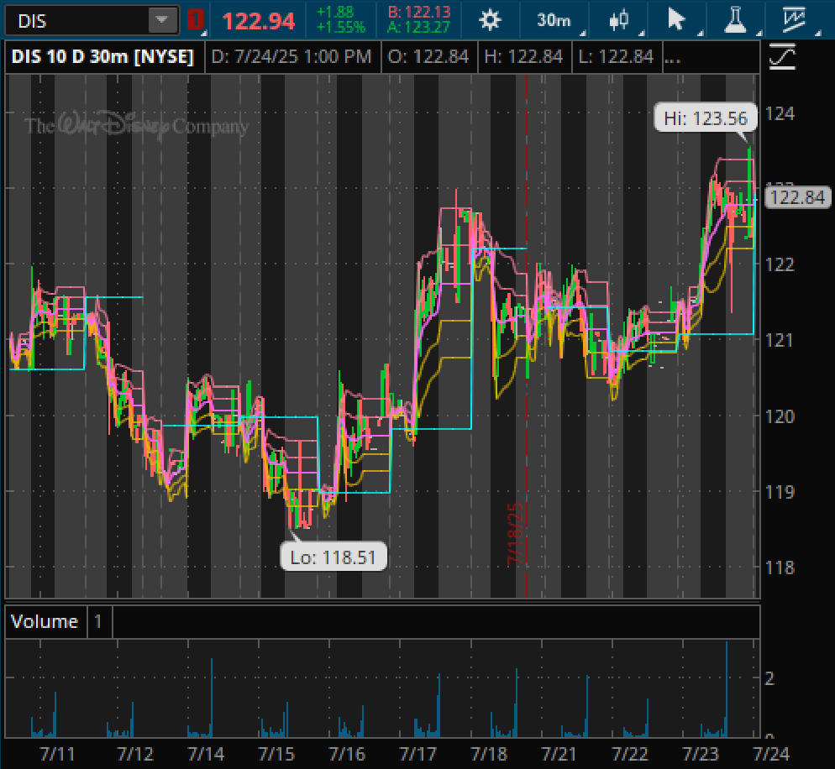Click the L: 122.84 low value
The height and width of the screenshot is (769, 835).
tap(616, 56)
